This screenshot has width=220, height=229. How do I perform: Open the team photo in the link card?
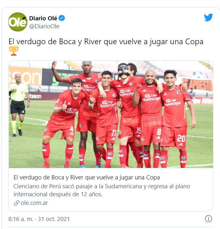(x=111, y=114)
